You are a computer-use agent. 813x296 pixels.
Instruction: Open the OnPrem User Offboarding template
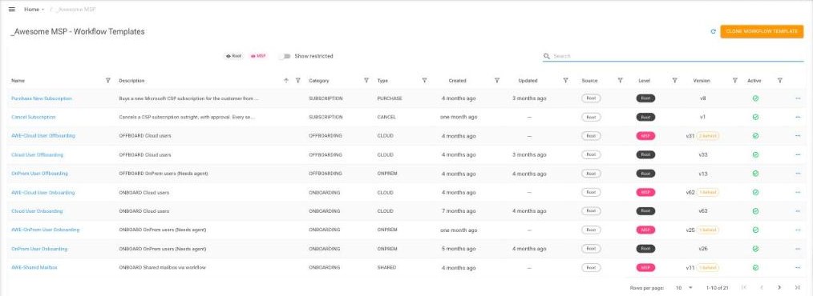click(39, 174)
